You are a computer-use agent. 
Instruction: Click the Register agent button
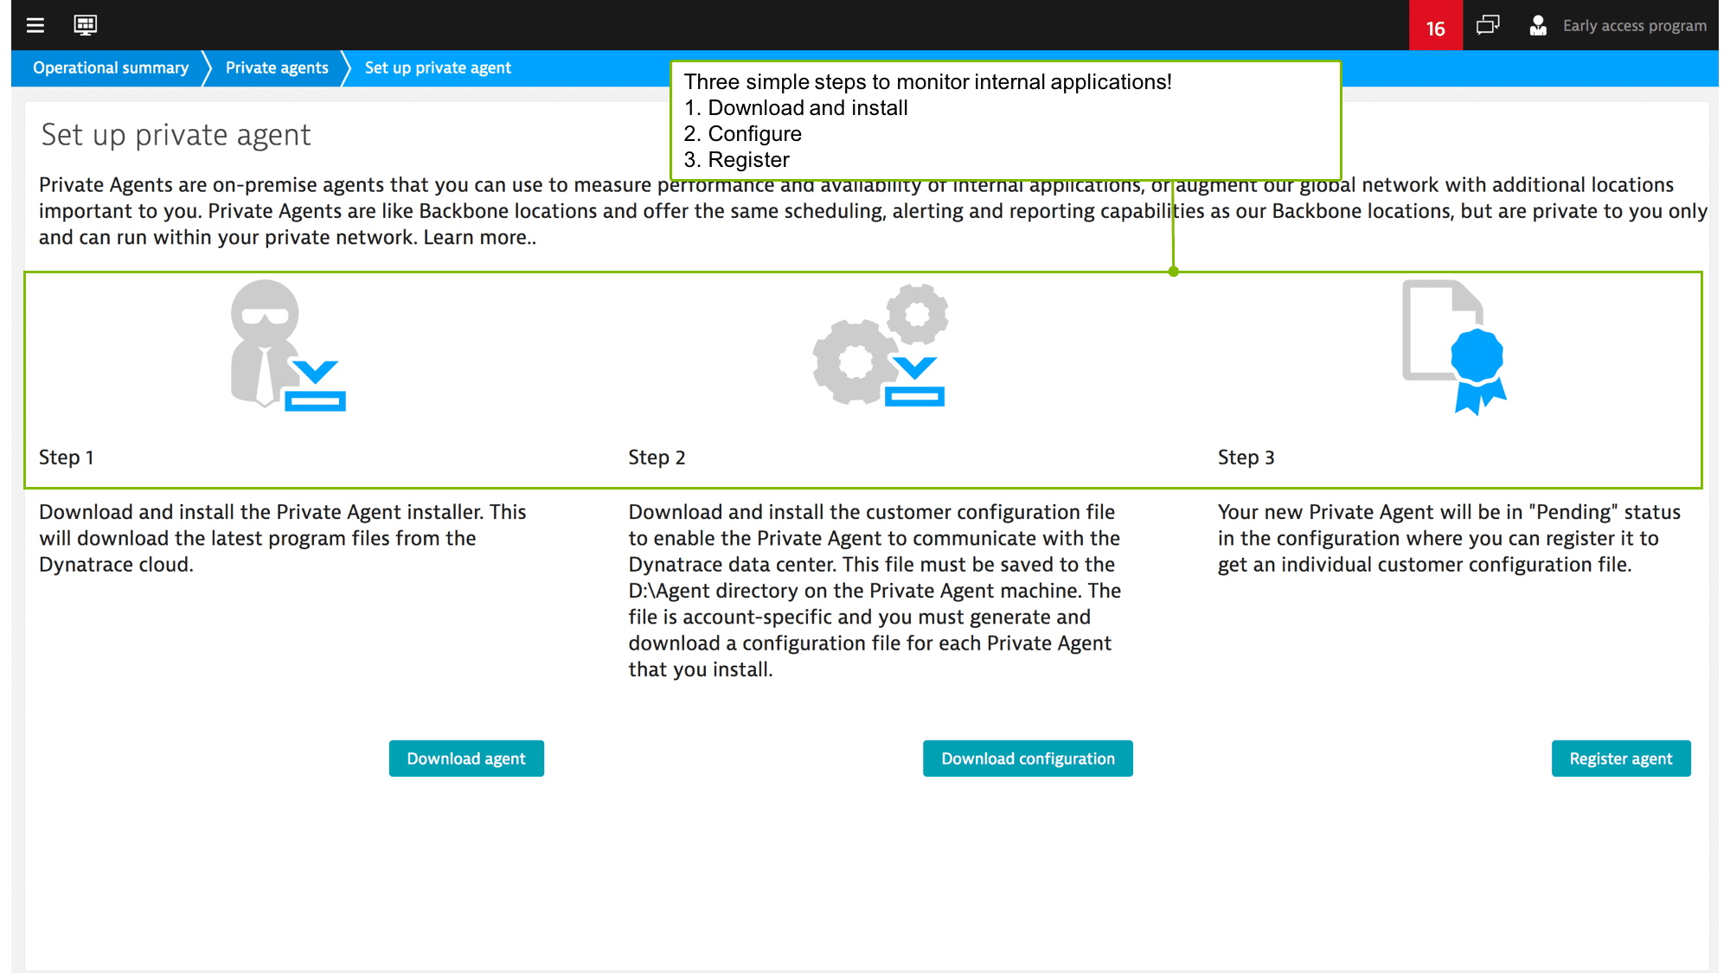point(1621,759)
